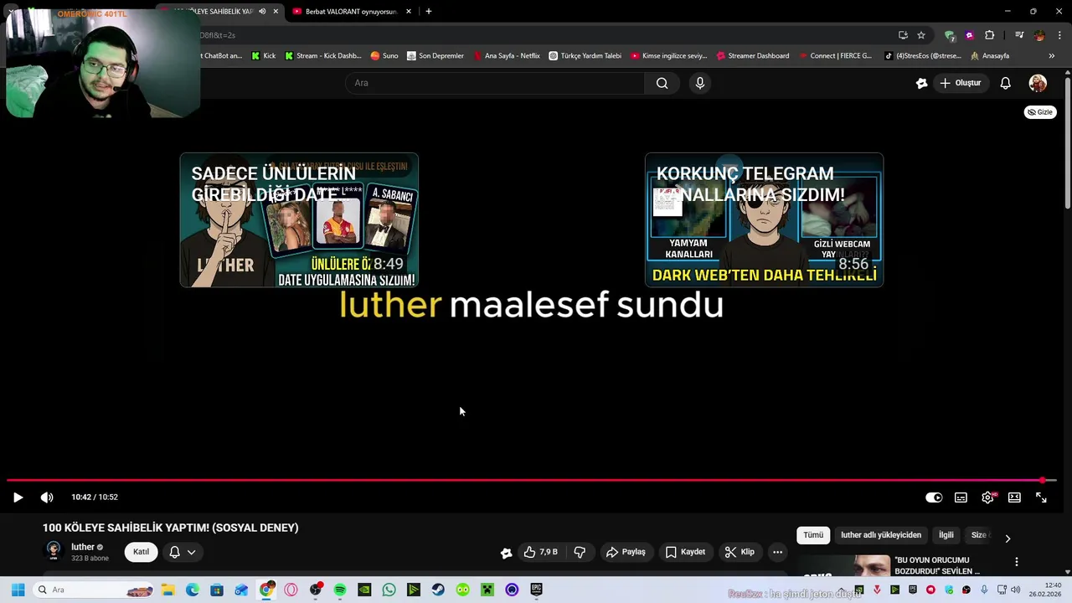Bookmark this page with the star
1072x603 pixels.
point(921,35)
